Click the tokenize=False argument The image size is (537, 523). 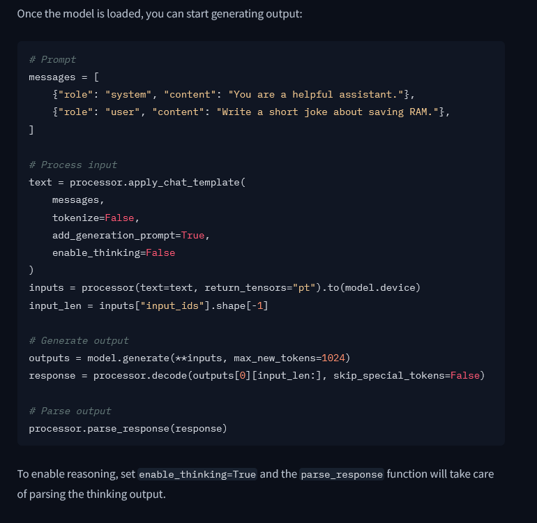[93, 218]
